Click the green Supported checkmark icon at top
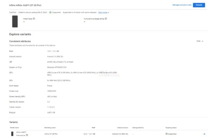 click(x=50, y=12)
